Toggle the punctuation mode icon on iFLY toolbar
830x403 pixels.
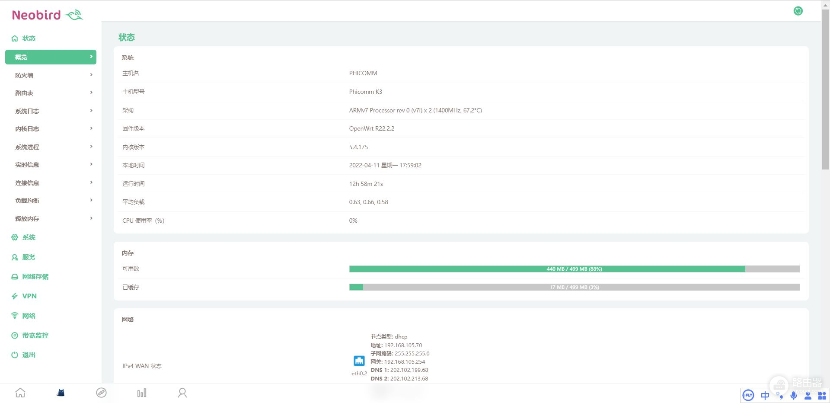[780, 395]
